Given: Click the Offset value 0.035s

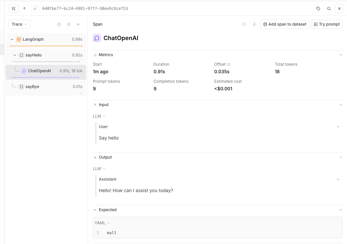Looking at the screenshot, I should [222, 72].
